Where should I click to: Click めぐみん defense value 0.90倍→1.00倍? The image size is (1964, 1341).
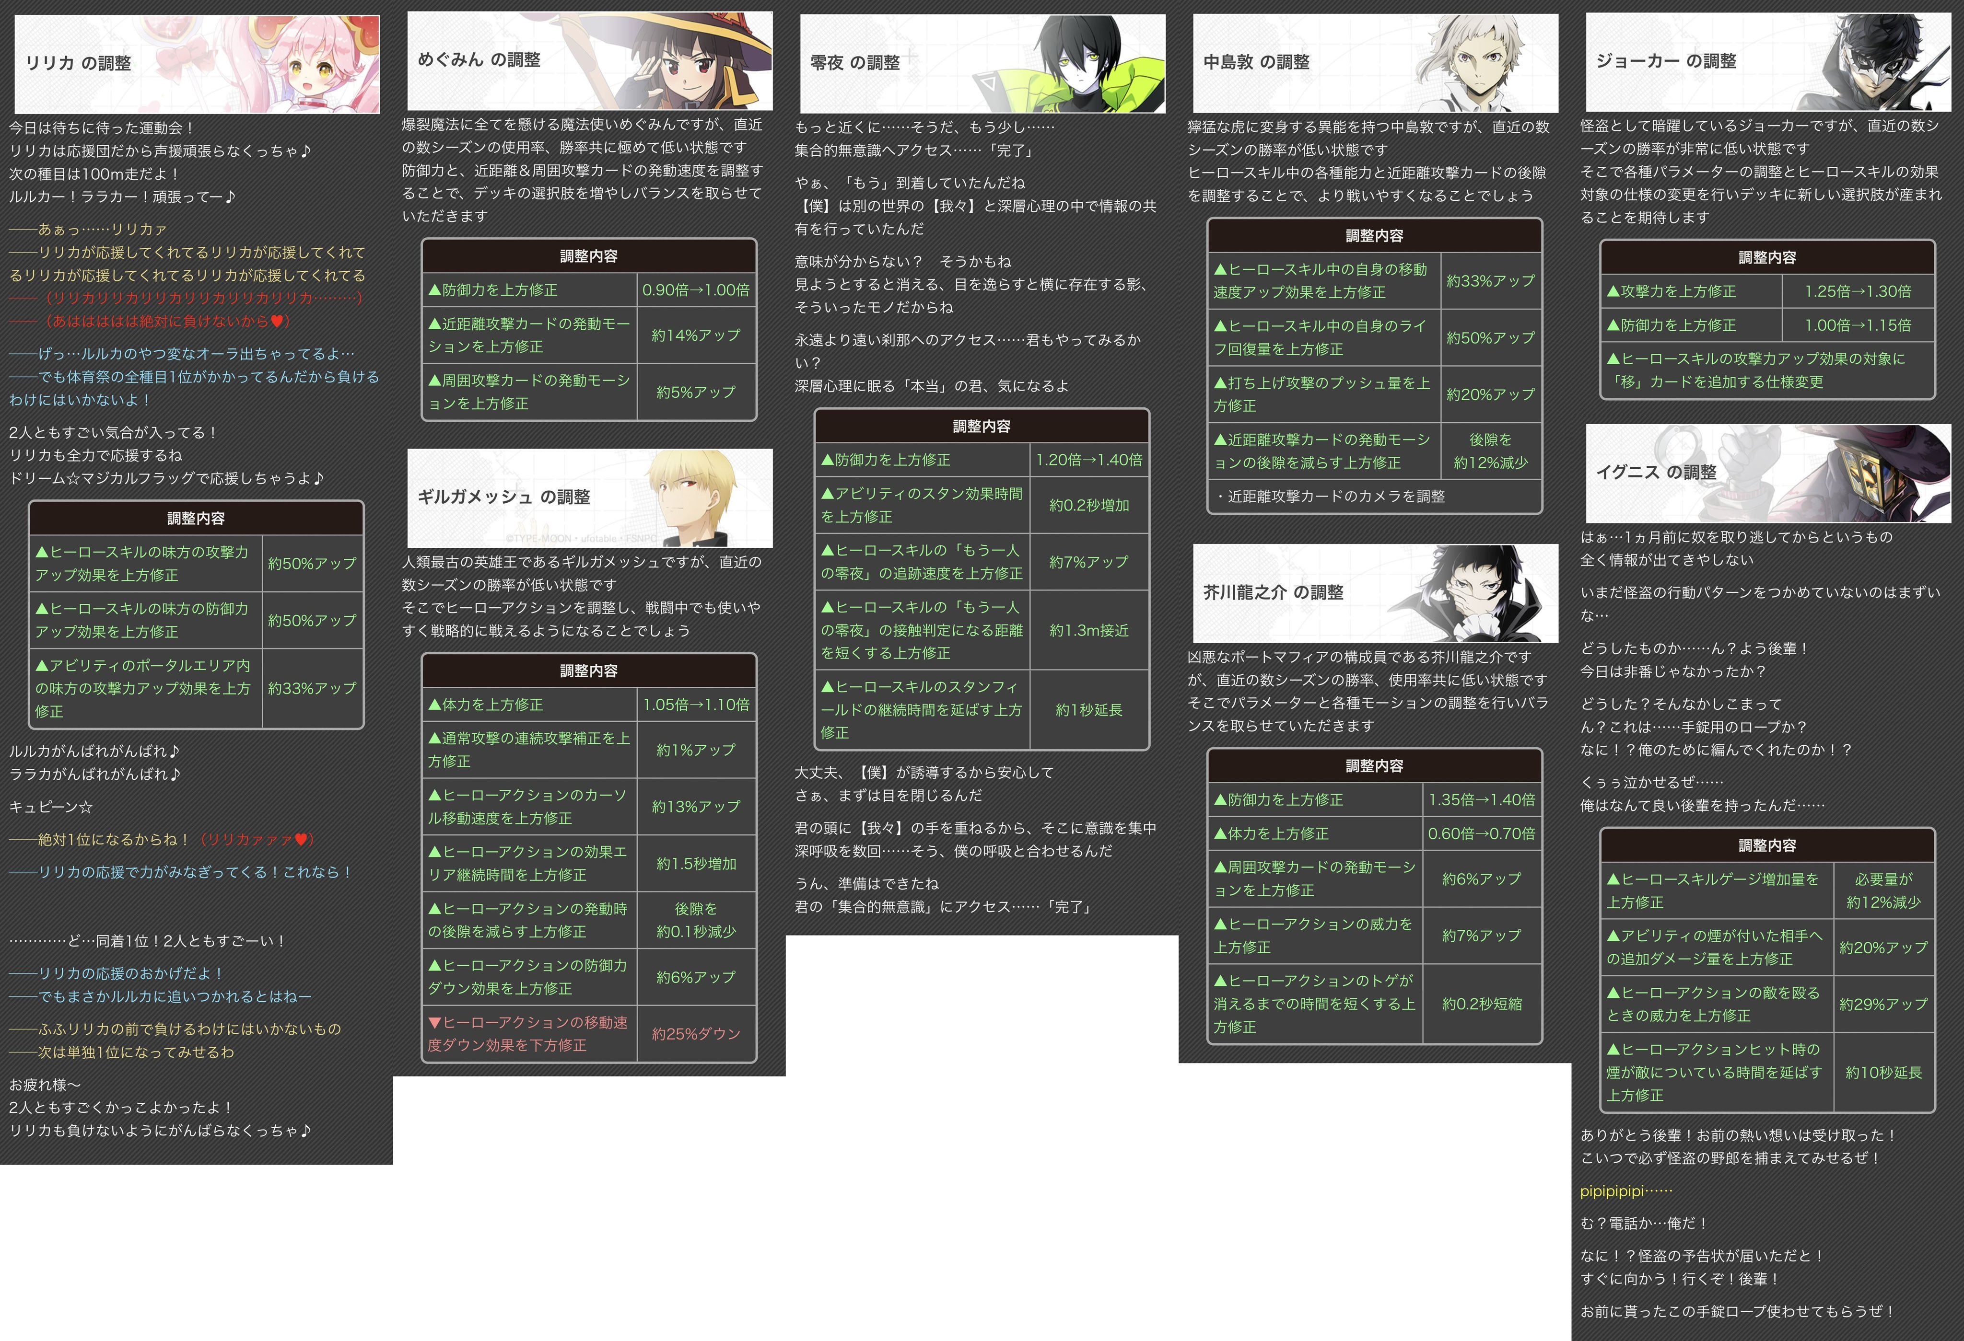pyautogui.click(x=696, y=289)
